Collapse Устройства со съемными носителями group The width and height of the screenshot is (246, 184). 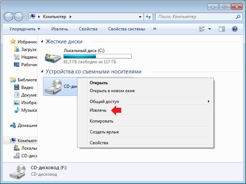(x=42, y=72)
